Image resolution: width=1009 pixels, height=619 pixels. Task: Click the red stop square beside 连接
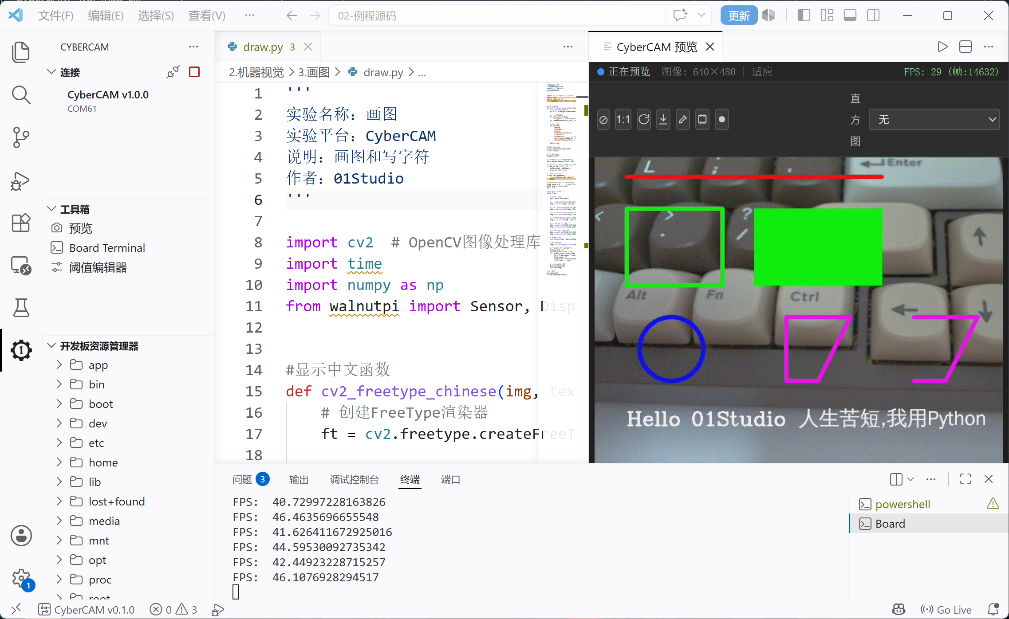194,72
